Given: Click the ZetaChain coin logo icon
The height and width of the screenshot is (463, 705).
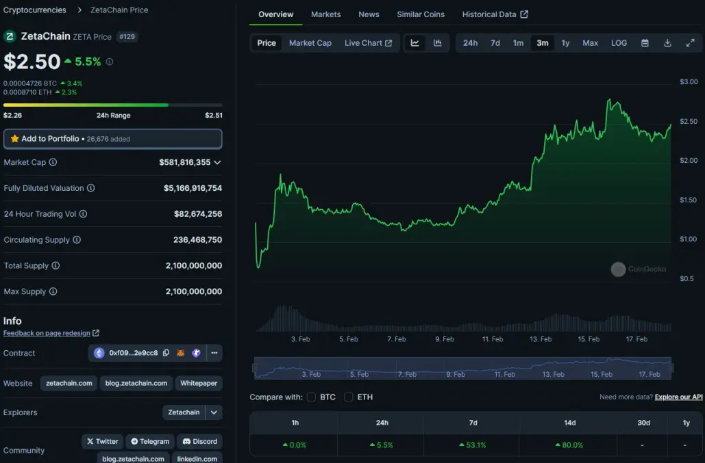Looking at the screenshot, I should [10, 36].
